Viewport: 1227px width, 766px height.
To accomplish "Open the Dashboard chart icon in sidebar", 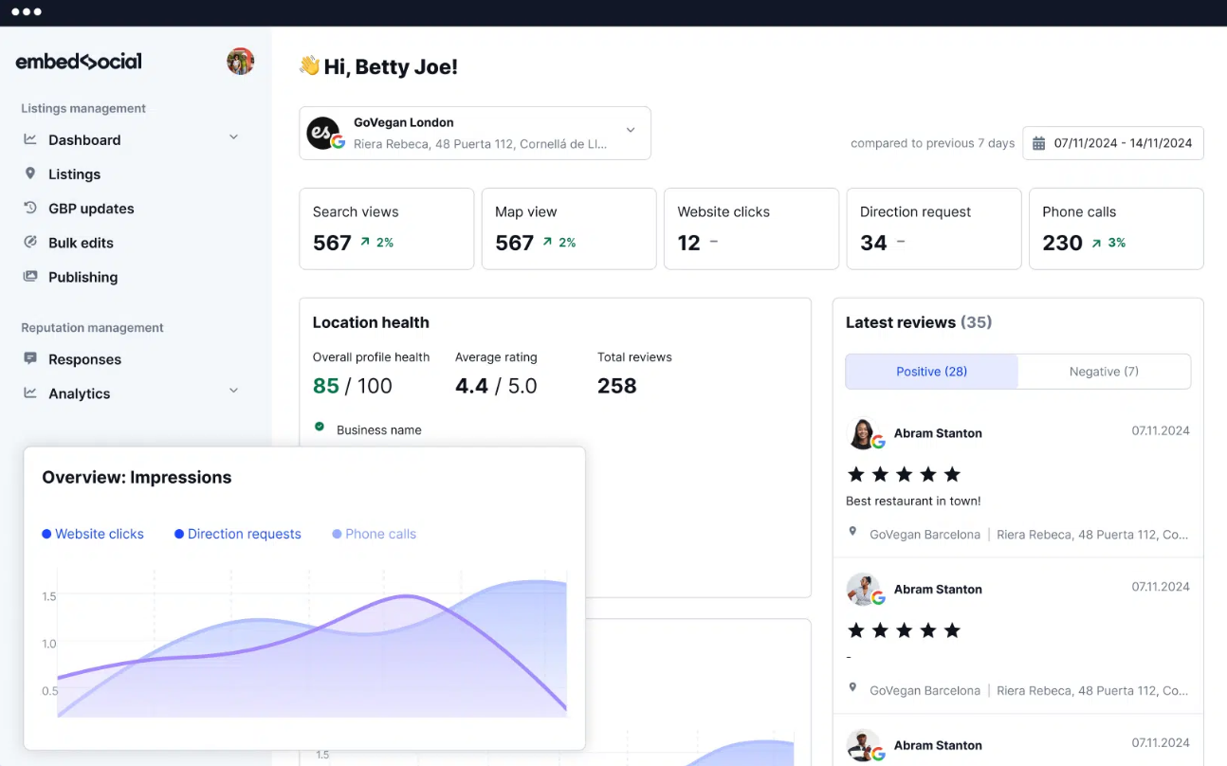I will (30, 139).
